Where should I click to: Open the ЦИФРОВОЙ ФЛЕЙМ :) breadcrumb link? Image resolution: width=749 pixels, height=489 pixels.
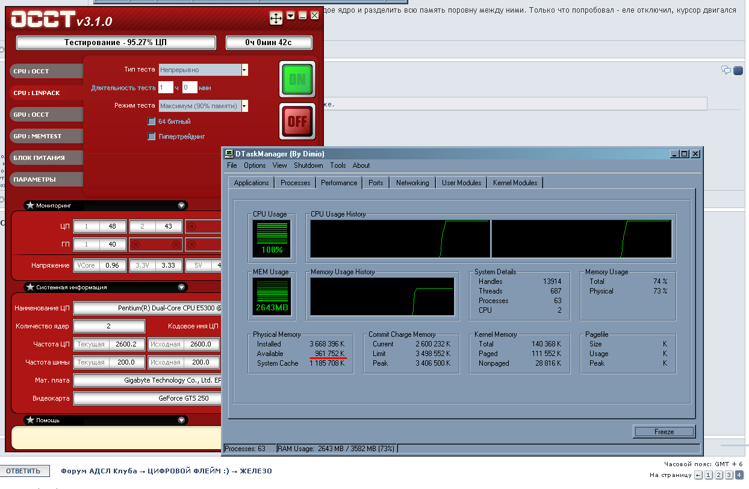click(x=188, y=471)
